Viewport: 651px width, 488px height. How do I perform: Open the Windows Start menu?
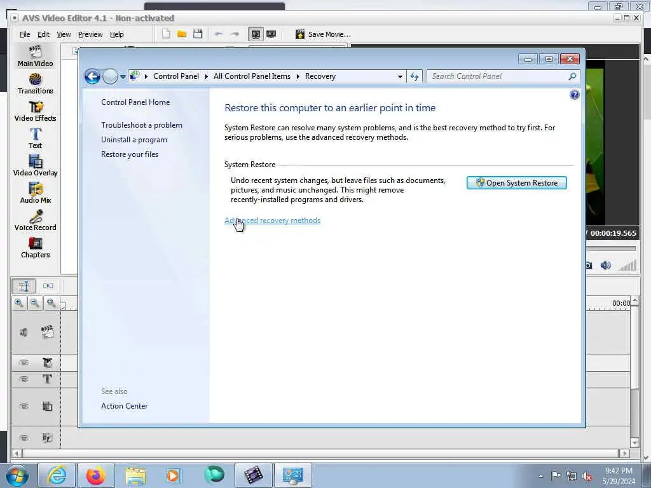(17, 475)
